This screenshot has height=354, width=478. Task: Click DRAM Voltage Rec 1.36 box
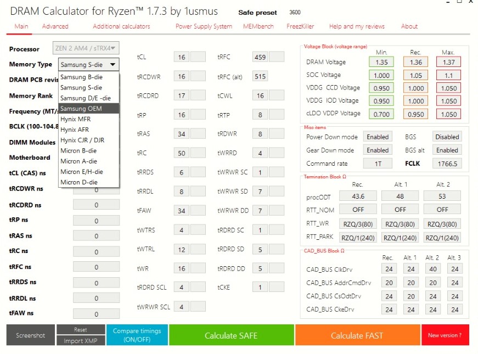tap(416, 62)
